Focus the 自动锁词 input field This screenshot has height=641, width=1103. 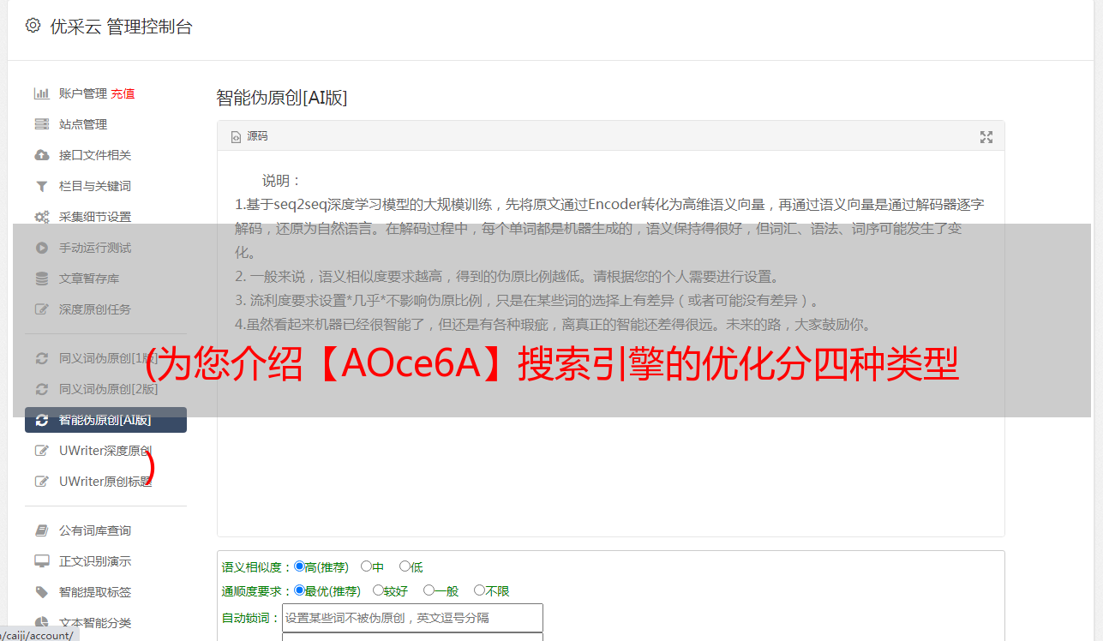point(412,618)
